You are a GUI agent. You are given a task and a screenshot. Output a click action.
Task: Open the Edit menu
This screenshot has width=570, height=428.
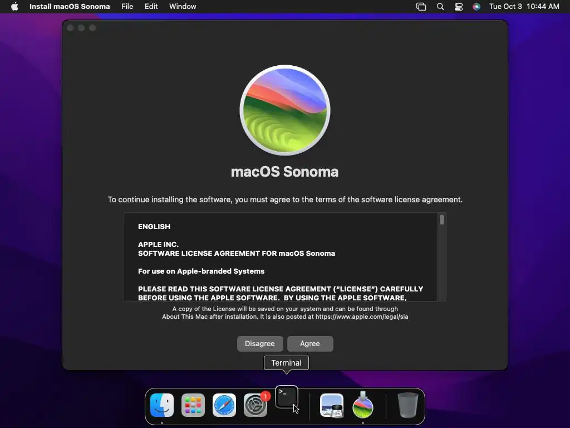coord(151,7)
